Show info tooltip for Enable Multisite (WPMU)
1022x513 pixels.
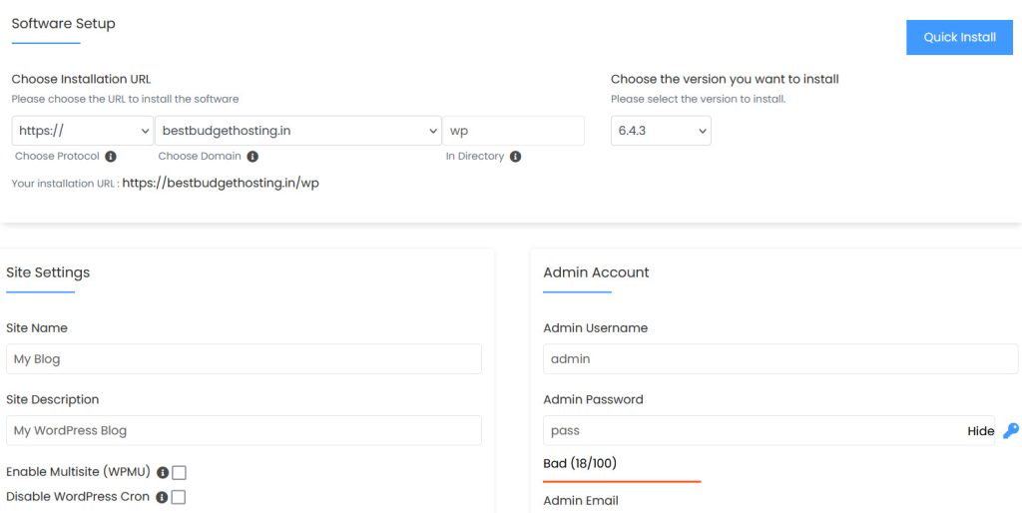[x=162, y=473]
